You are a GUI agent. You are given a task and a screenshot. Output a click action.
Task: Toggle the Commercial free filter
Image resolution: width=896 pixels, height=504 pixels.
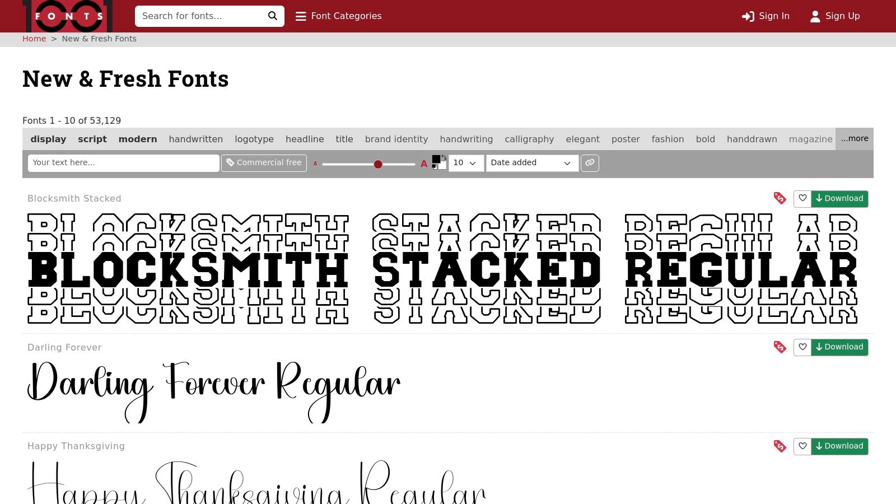coord(264,163)
